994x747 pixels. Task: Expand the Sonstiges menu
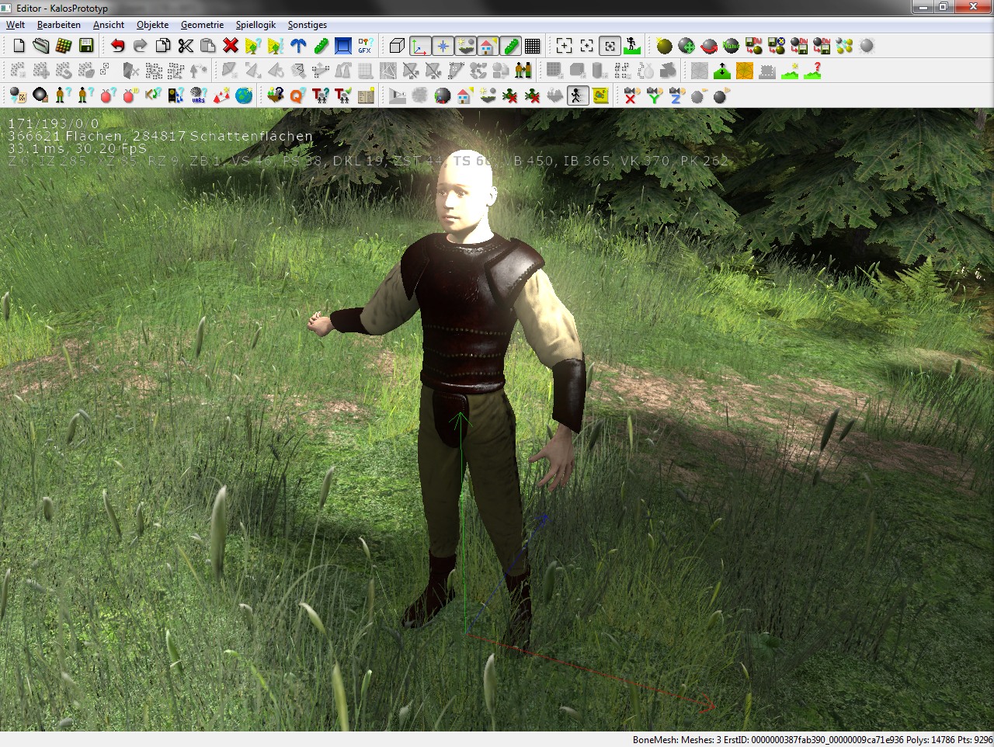307,25
